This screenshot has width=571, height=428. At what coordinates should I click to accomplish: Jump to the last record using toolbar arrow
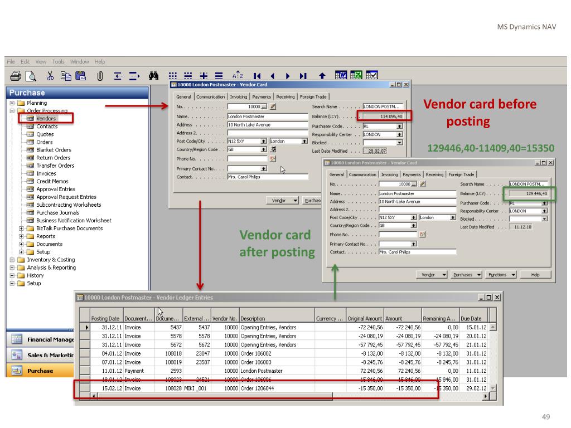pyautogui.click(x=303, y=76)
